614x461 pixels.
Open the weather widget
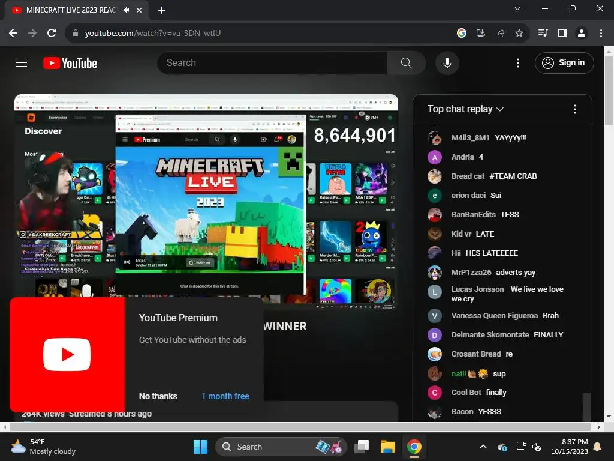click(x=43, y=447)
